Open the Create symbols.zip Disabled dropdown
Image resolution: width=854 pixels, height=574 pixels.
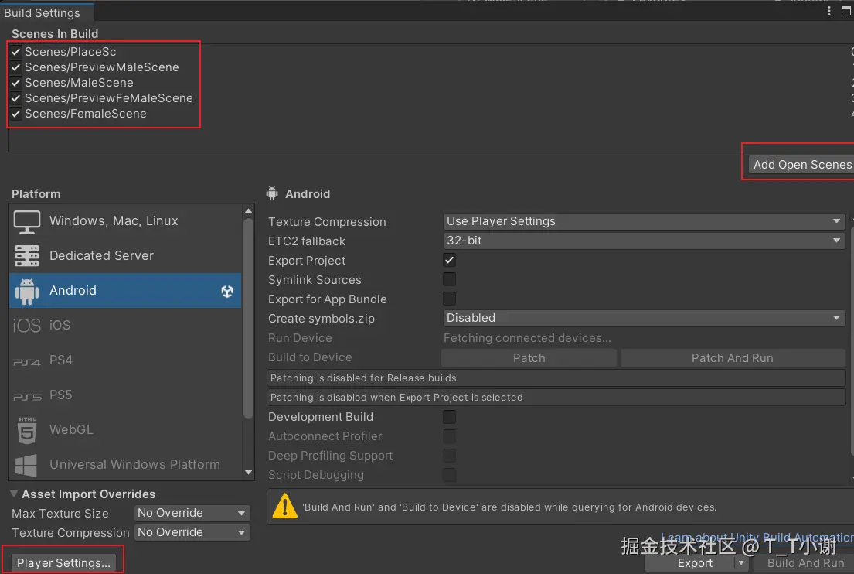click(644, 318)
